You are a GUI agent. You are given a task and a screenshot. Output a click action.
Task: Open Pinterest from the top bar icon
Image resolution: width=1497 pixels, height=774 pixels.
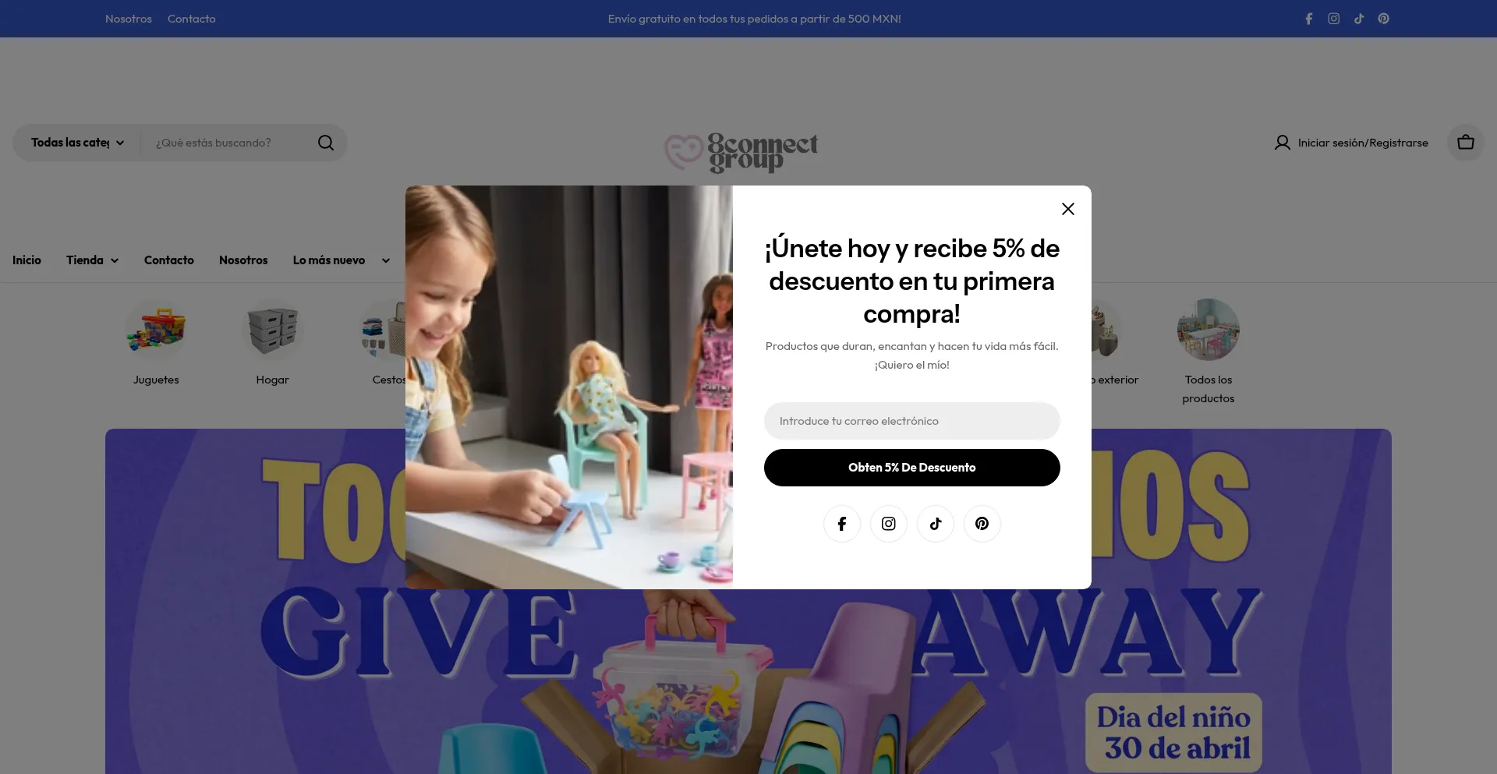pos(1384,19)
